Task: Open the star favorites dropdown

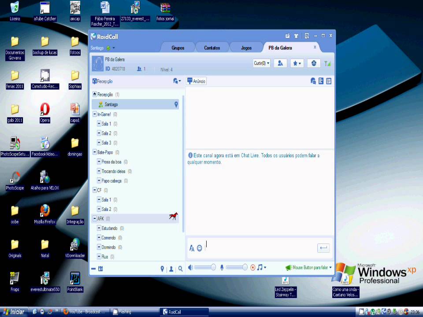Action: click(x=297, y=63)
